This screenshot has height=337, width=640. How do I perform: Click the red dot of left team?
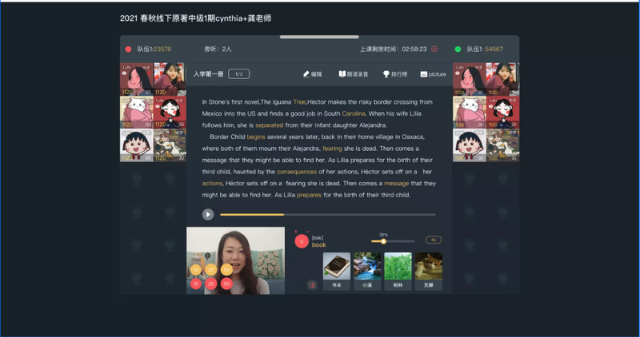tap(128, 49)
